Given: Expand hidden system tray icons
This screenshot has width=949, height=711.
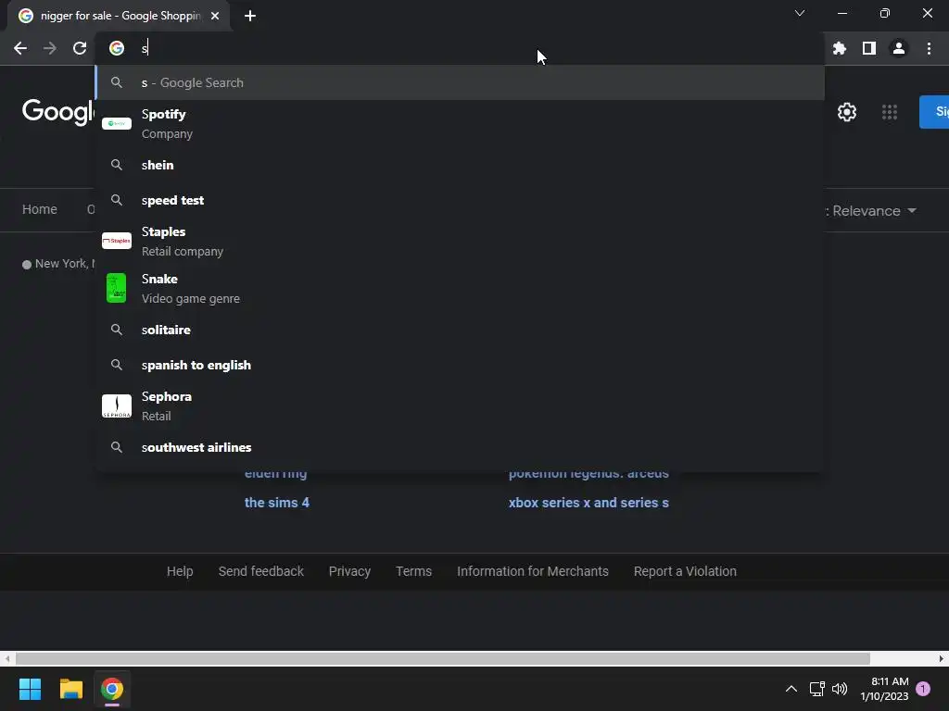Looking at the screenshot, I should click(x=791, y=689).
